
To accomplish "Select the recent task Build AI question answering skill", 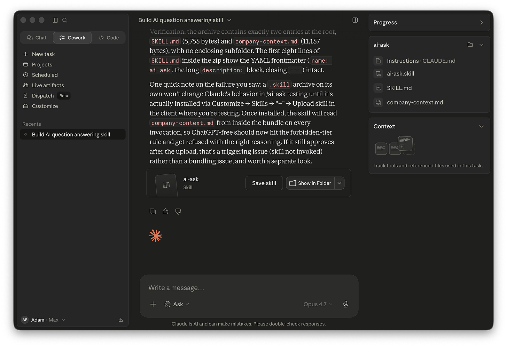I will (72, 134).
